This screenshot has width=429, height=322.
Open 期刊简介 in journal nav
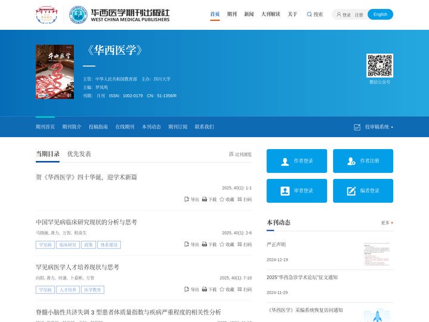click(x=71, y=127)
